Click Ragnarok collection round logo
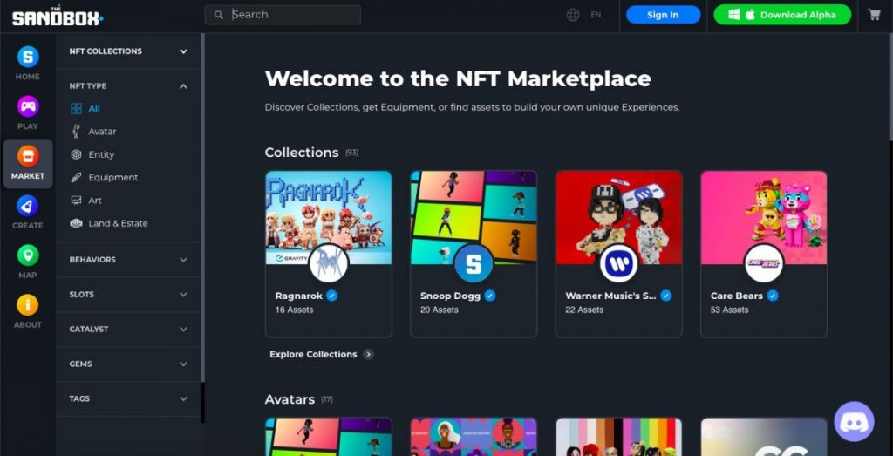The width and height of the screenshot is (893, 456). coord(329,263)
